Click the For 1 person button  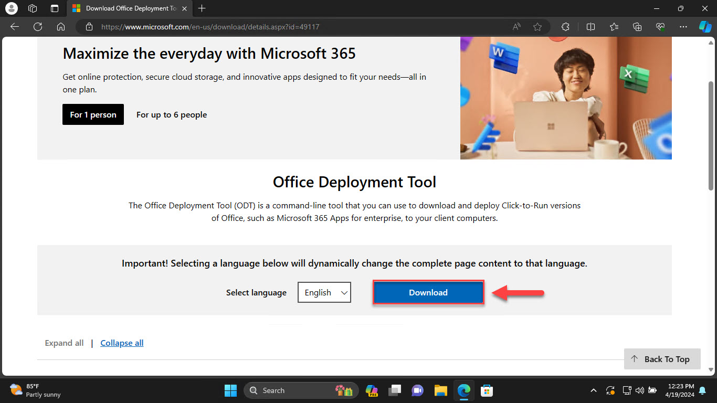93,114
